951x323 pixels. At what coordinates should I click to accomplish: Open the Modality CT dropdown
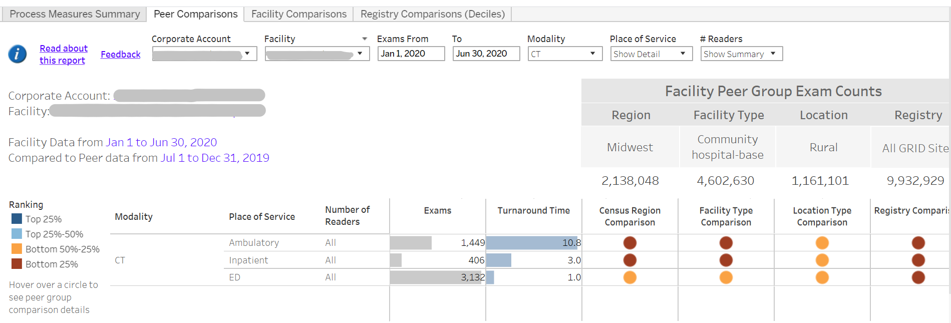[565, 54]
